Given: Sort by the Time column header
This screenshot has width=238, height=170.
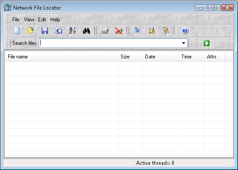Looking at the screenshot, I should coord(191,57).
